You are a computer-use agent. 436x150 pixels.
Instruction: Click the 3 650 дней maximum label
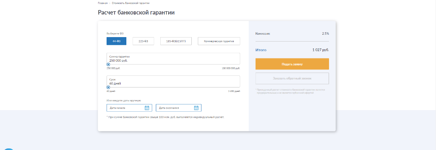pos(234,91)
